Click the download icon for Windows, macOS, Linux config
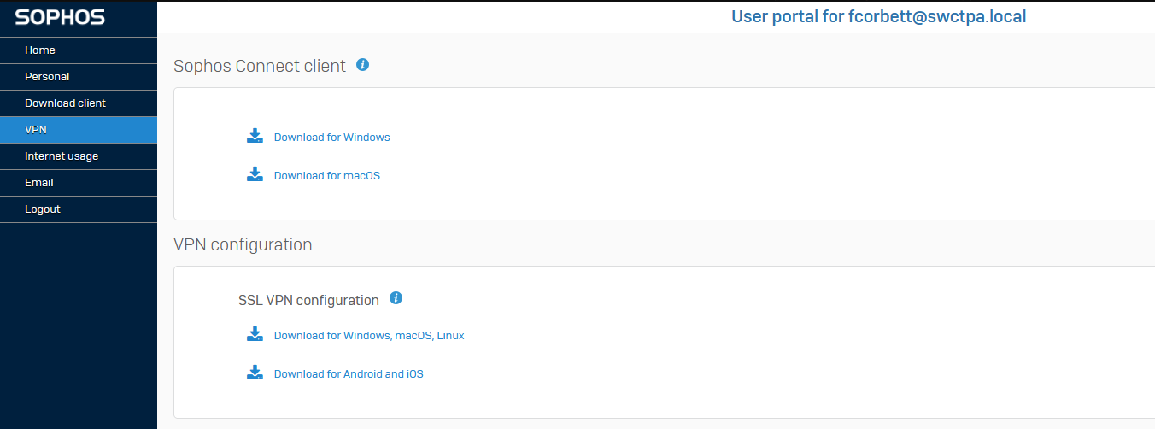The width and height of the screenshot is (1155, 429). (x=255, y=334)
